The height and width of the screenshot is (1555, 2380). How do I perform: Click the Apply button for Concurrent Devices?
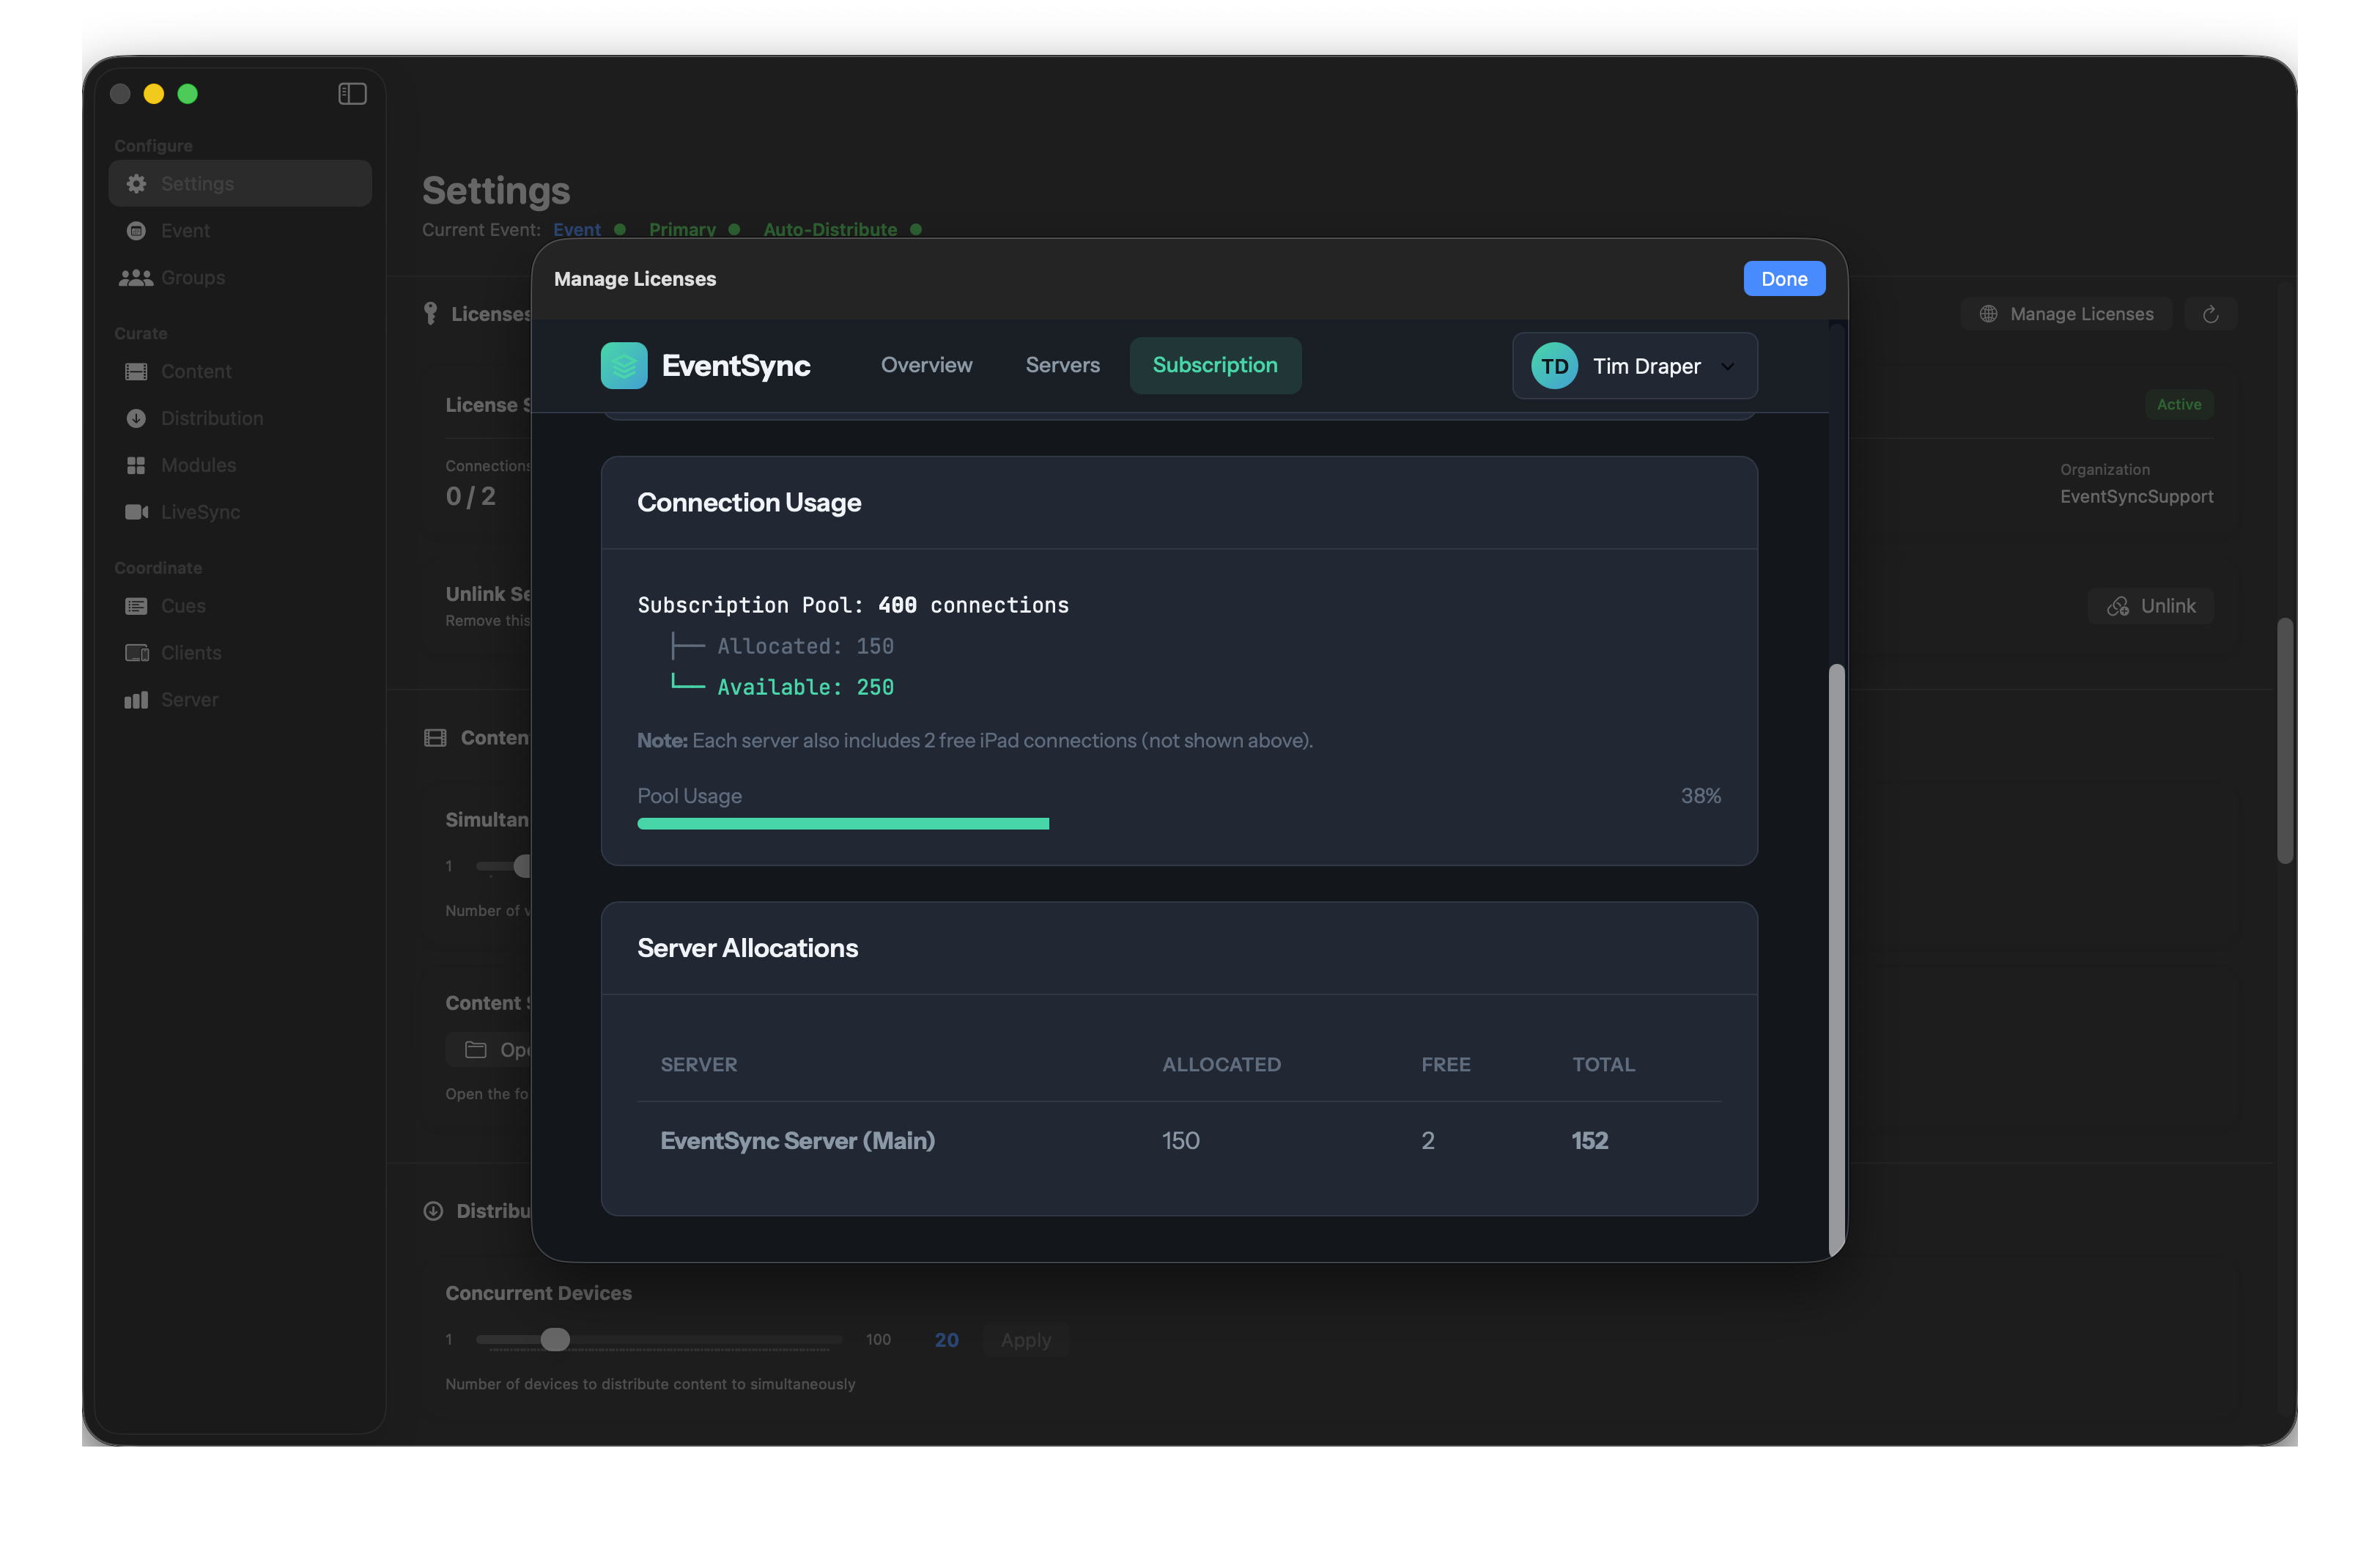tap(1026, 1340)
